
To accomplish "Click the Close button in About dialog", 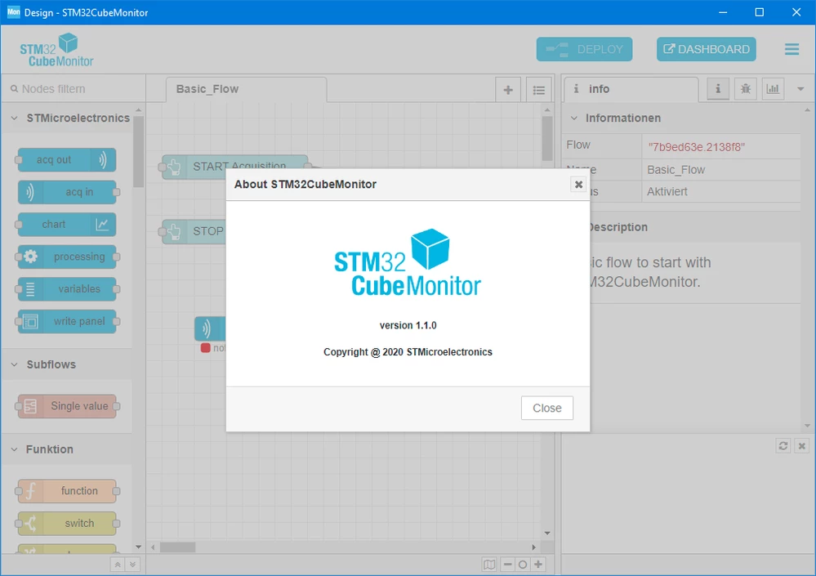I will (x=547, y=408).
